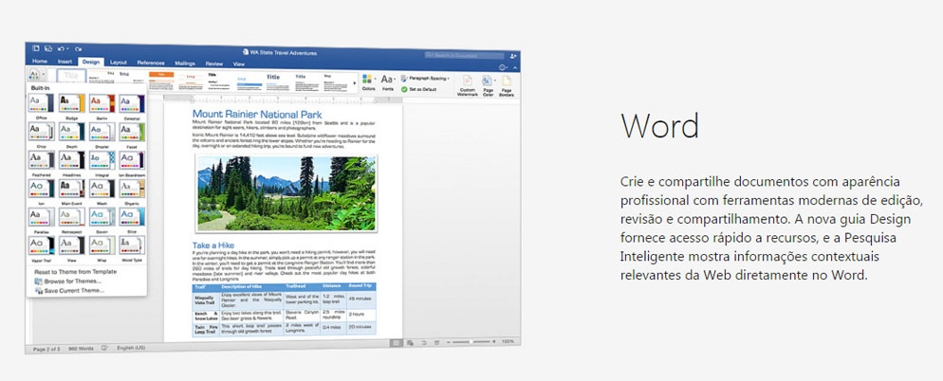
Task: Click the English (US) language indicator
Action: click(131, 347)
